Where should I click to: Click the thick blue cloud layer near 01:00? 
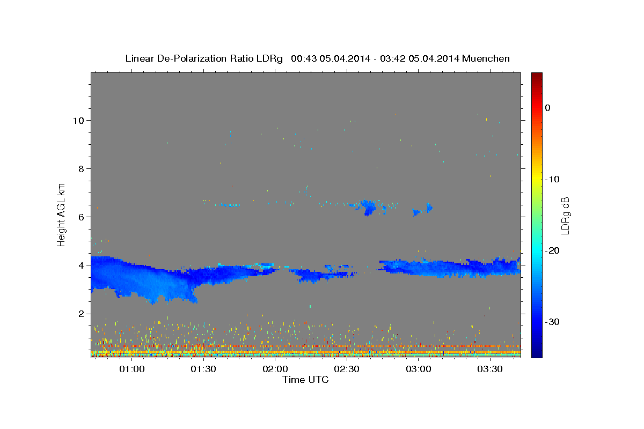[145, 279]
